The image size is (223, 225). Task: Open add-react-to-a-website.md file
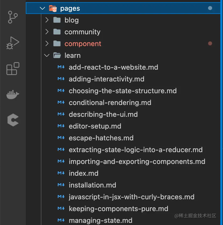pos(113,67)
